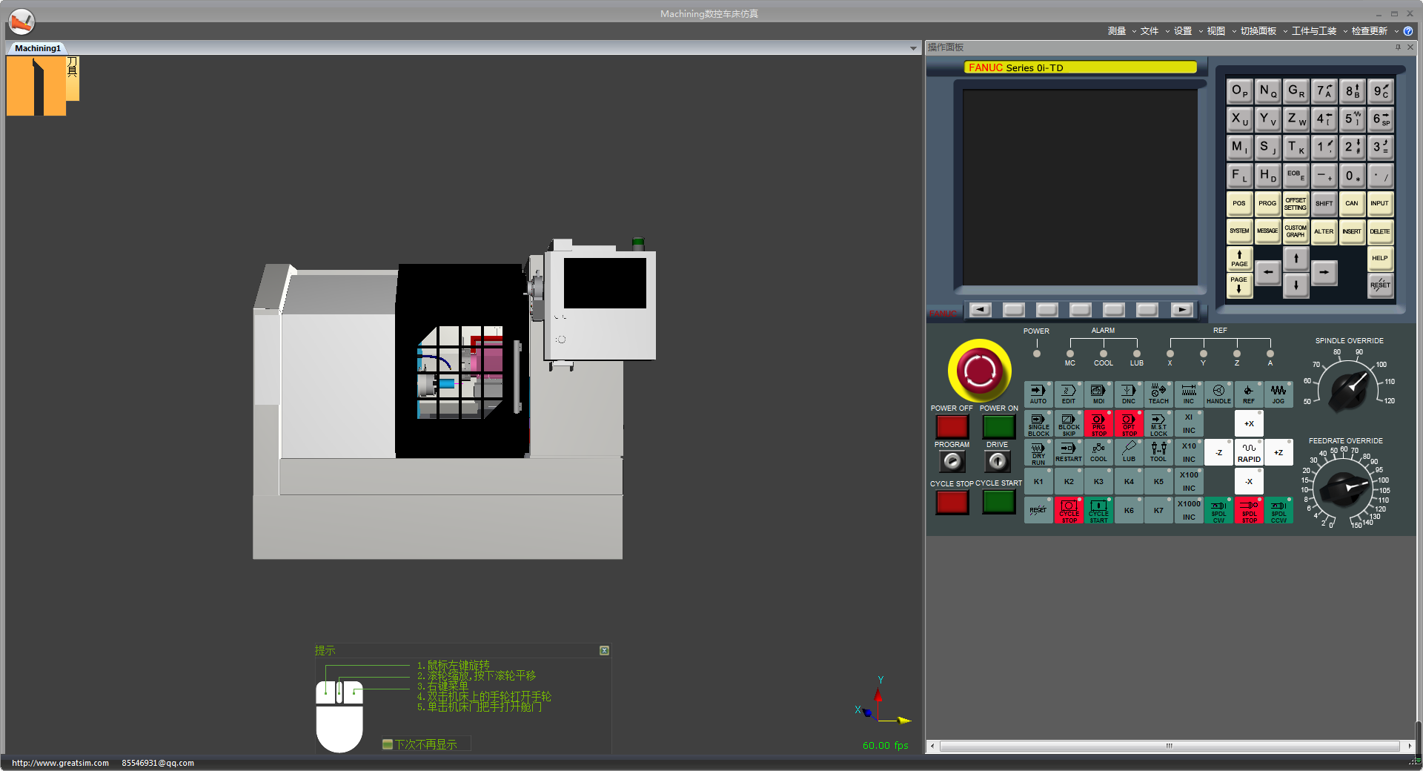Toggle SINGLE BLOCK mode
The image size is (1423, 771).
1038,423
